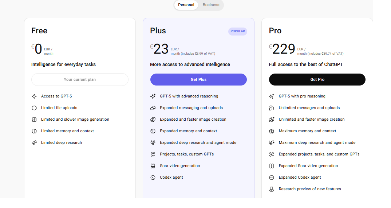Click the chat icon beside Expanded messaging and uploads
Screen dimensions: 391x208
click(153, 108)
